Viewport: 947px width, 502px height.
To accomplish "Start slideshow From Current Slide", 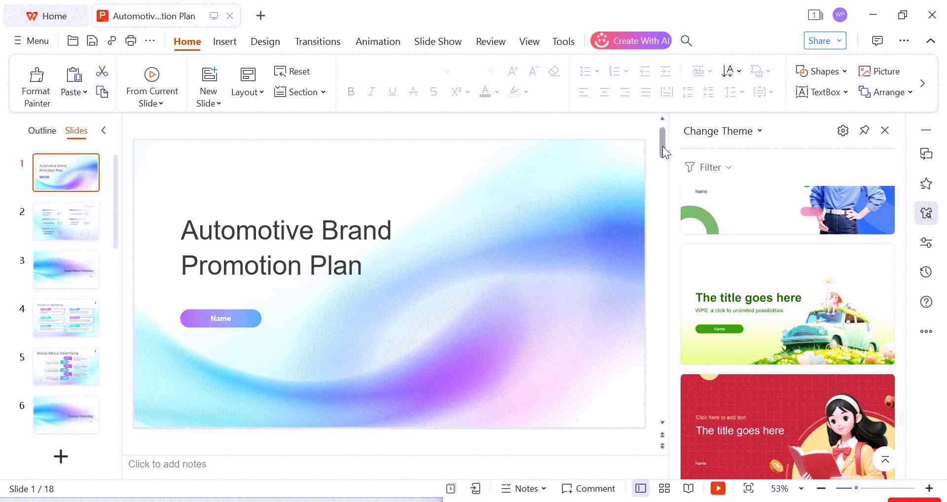I will [x=151, y=84].
